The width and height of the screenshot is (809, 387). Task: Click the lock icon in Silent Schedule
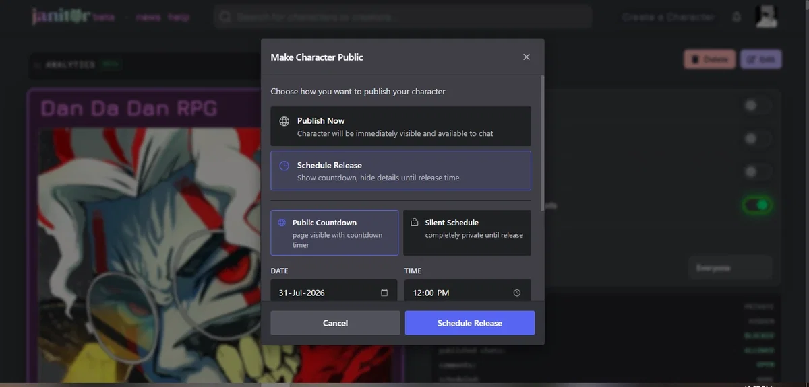coord(415,223)
